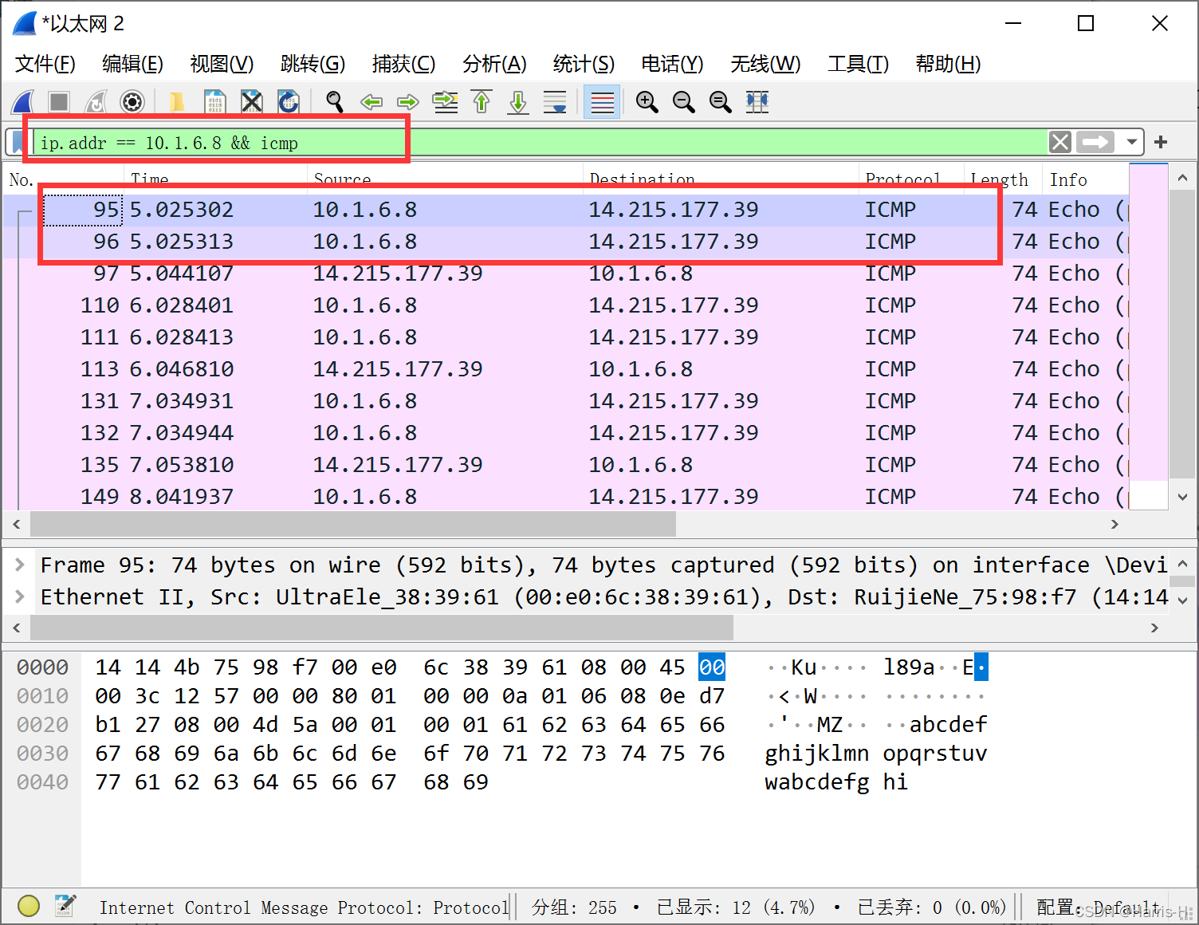Expand the Ethernet II details row

20,596
